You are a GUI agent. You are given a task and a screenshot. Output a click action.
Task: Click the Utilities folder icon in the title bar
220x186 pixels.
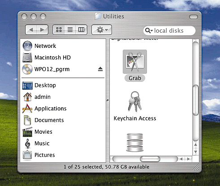(98, 16)
